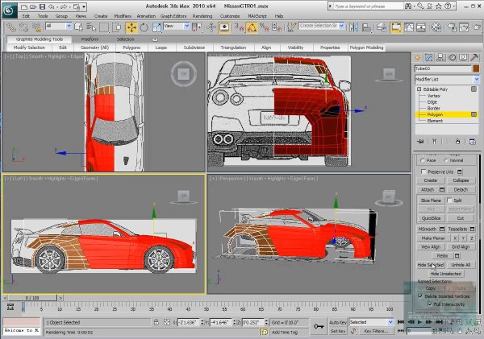Open Attach list settings box
484x339 pixels.
[442, 189]
